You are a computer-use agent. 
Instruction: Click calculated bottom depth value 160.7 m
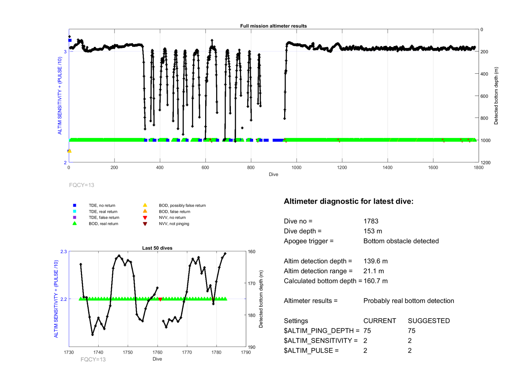click(x=376, y=281)
